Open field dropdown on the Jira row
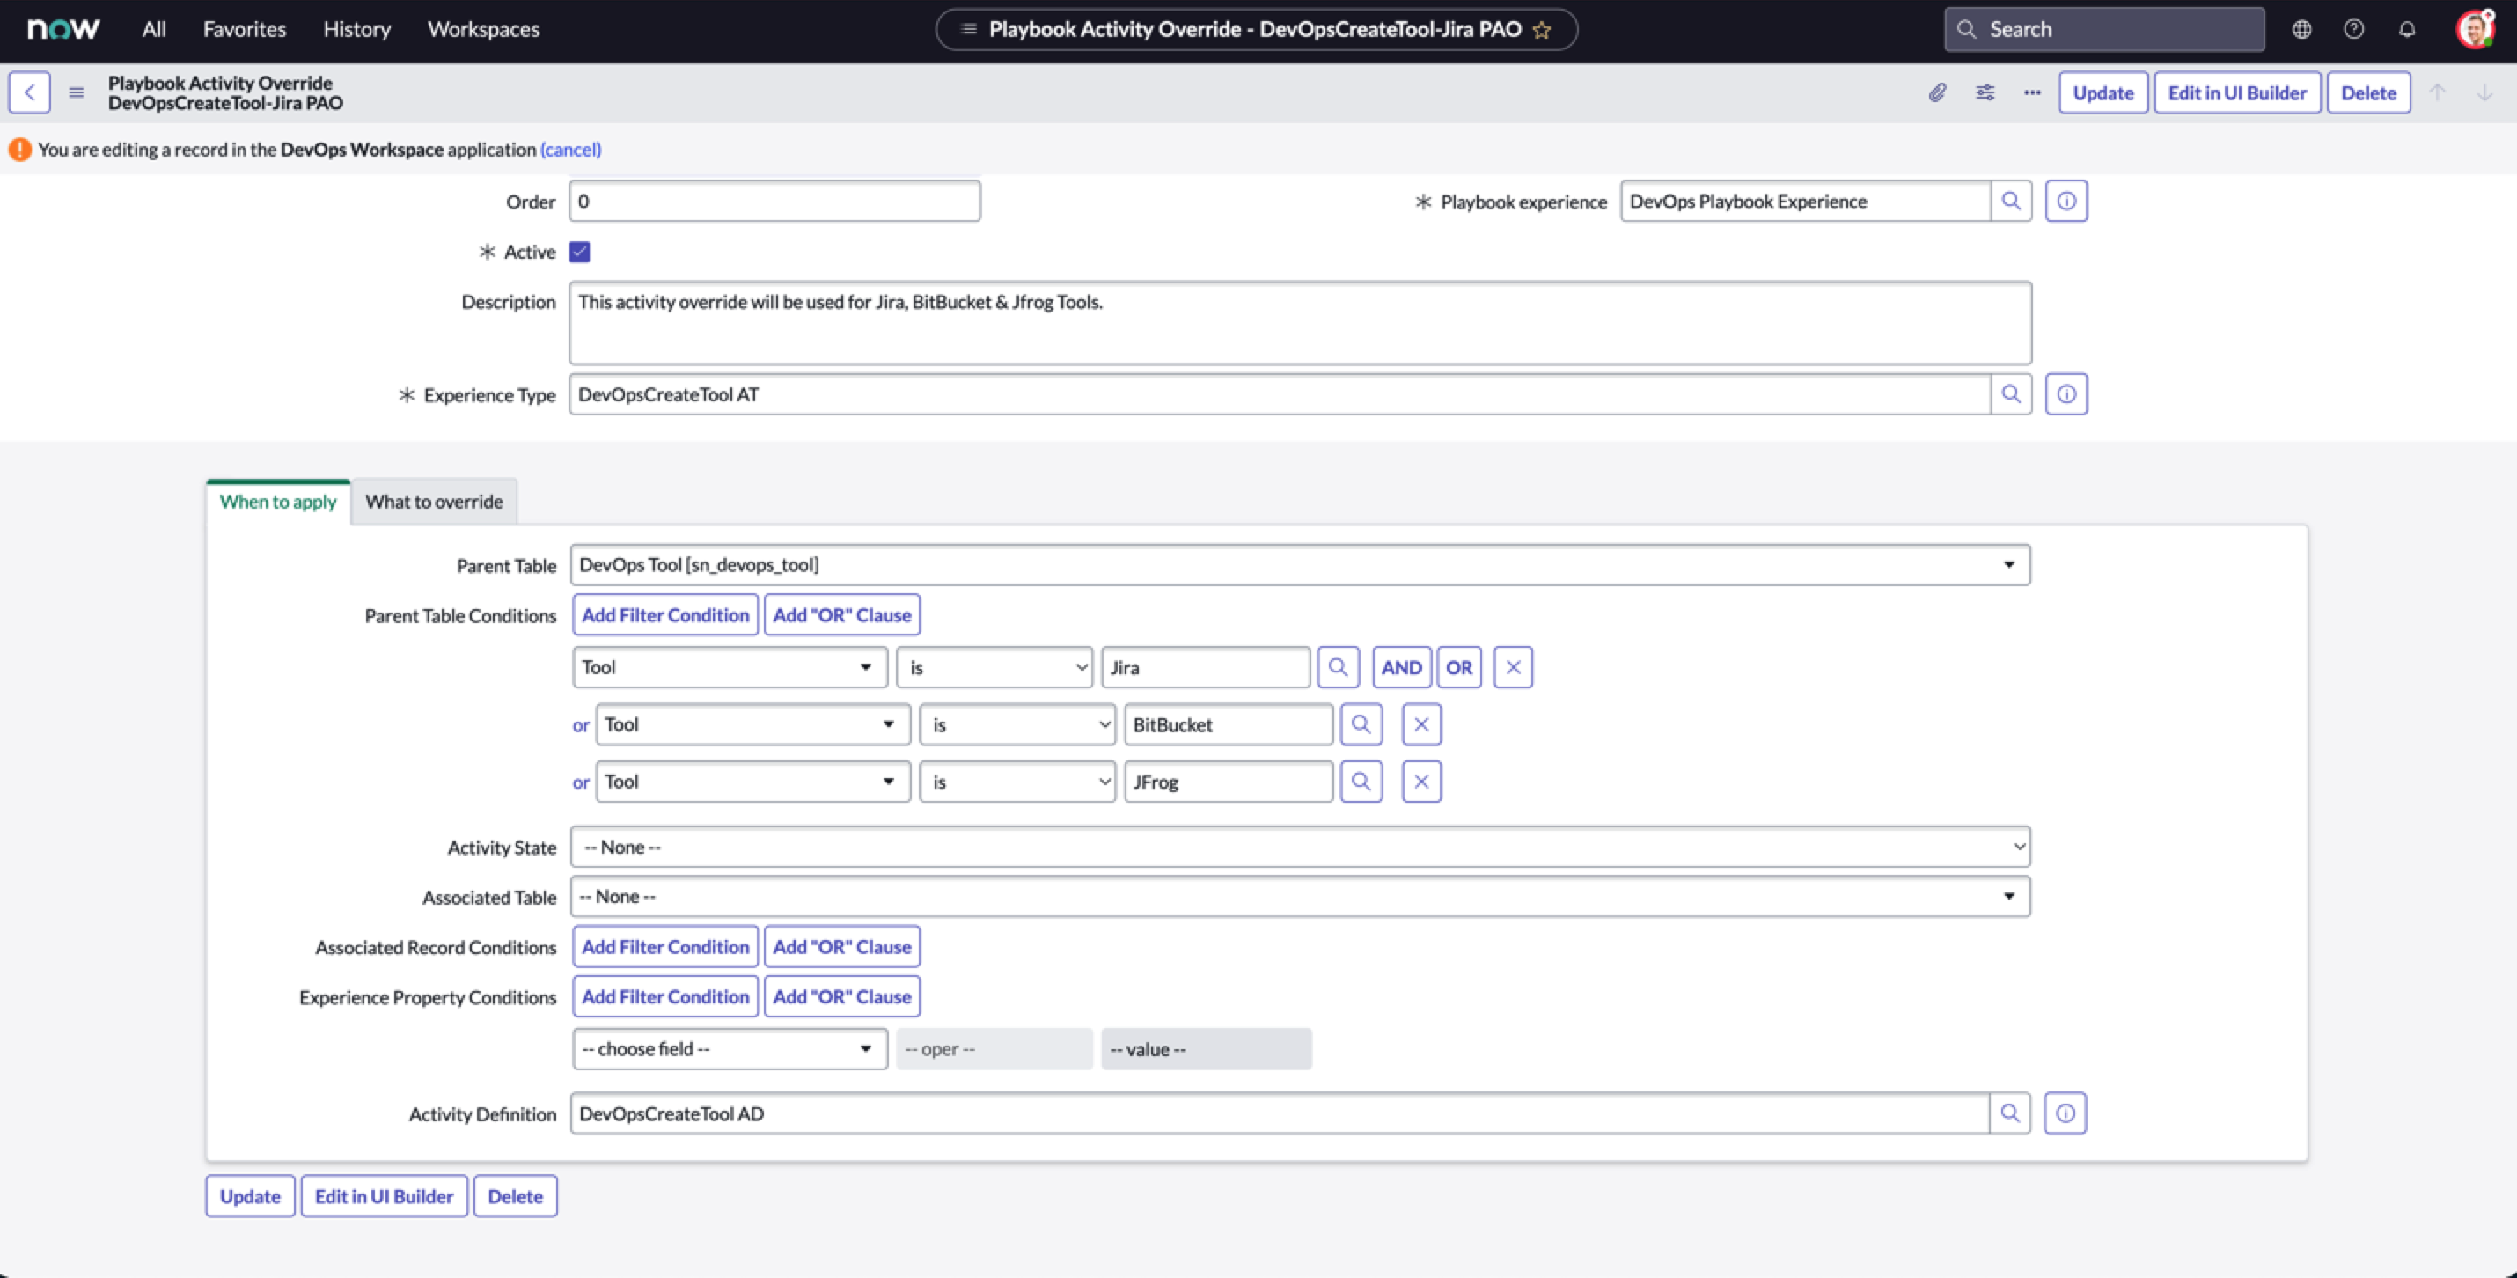 click(x=730, y=667)
